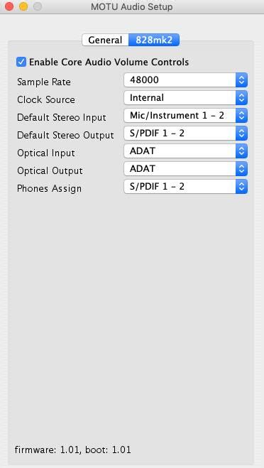Click blue chevron arrows on Phones Assign popup
Screen dimensions: 264x468
pos(241,187)
